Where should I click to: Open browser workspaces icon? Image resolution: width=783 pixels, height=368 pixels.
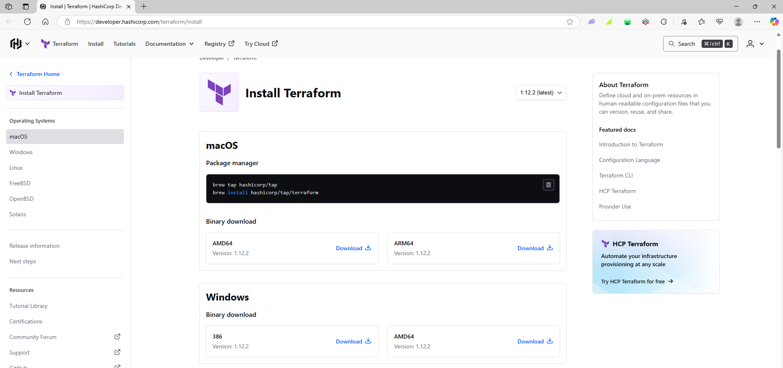pyautogui.click(x=9, y=7)
